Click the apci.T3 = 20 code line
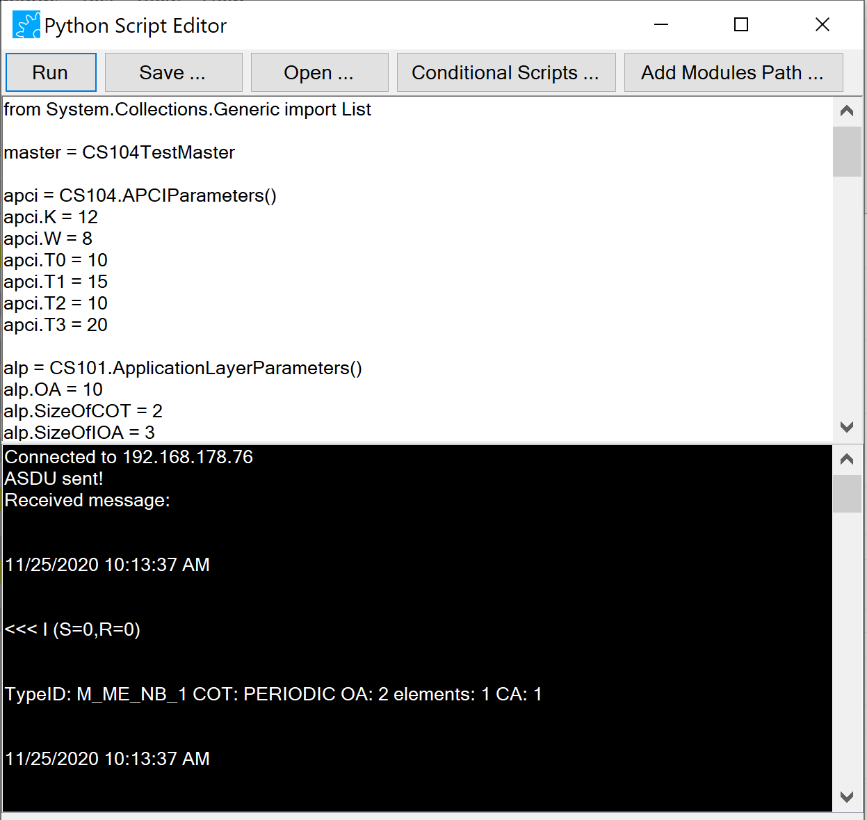Screen dimensions: 867x820 pyautogui.click(x=56, y=325)
